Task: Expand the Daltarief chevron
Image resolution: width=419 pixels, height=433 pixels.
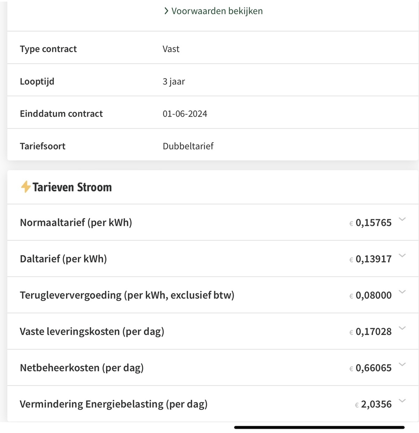Action: click(402, 255)
